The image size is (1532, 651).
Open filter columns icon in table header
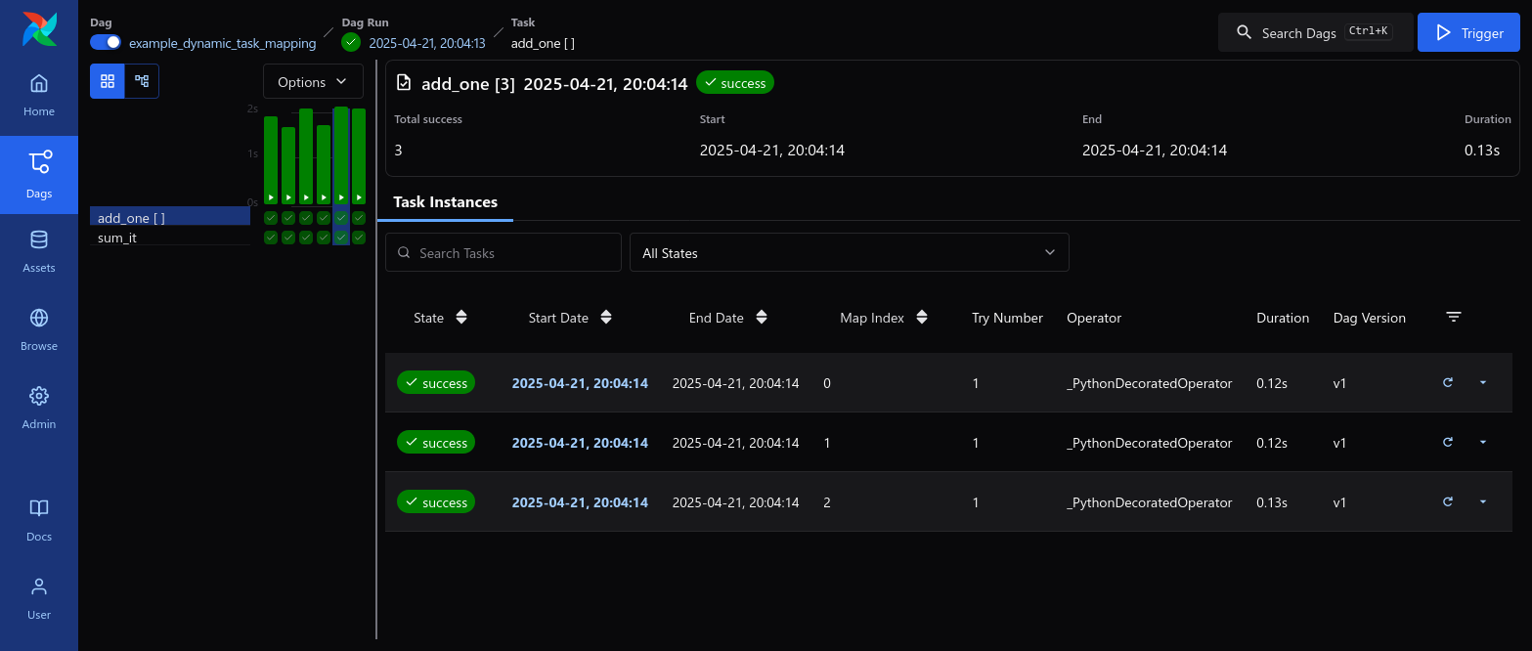coord(1454,318)
